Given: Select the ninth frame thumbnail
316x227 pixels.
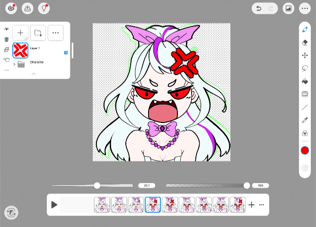Looking at the screenshot, I should [x=237, y=205].
